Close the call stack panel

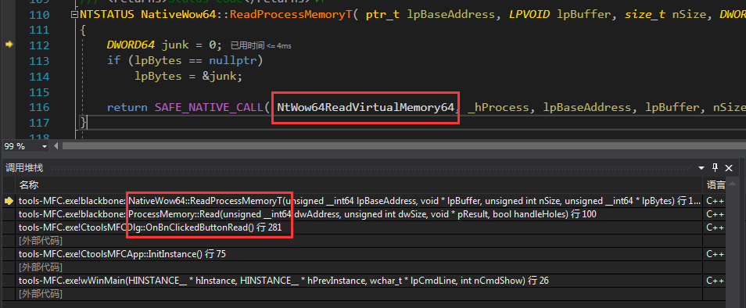point(728,168)
